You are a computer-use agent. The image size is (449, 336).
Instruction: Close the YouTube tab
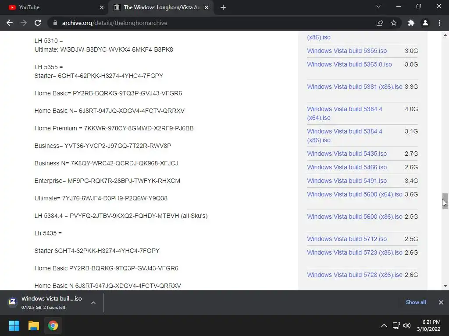tap(102, 7)
